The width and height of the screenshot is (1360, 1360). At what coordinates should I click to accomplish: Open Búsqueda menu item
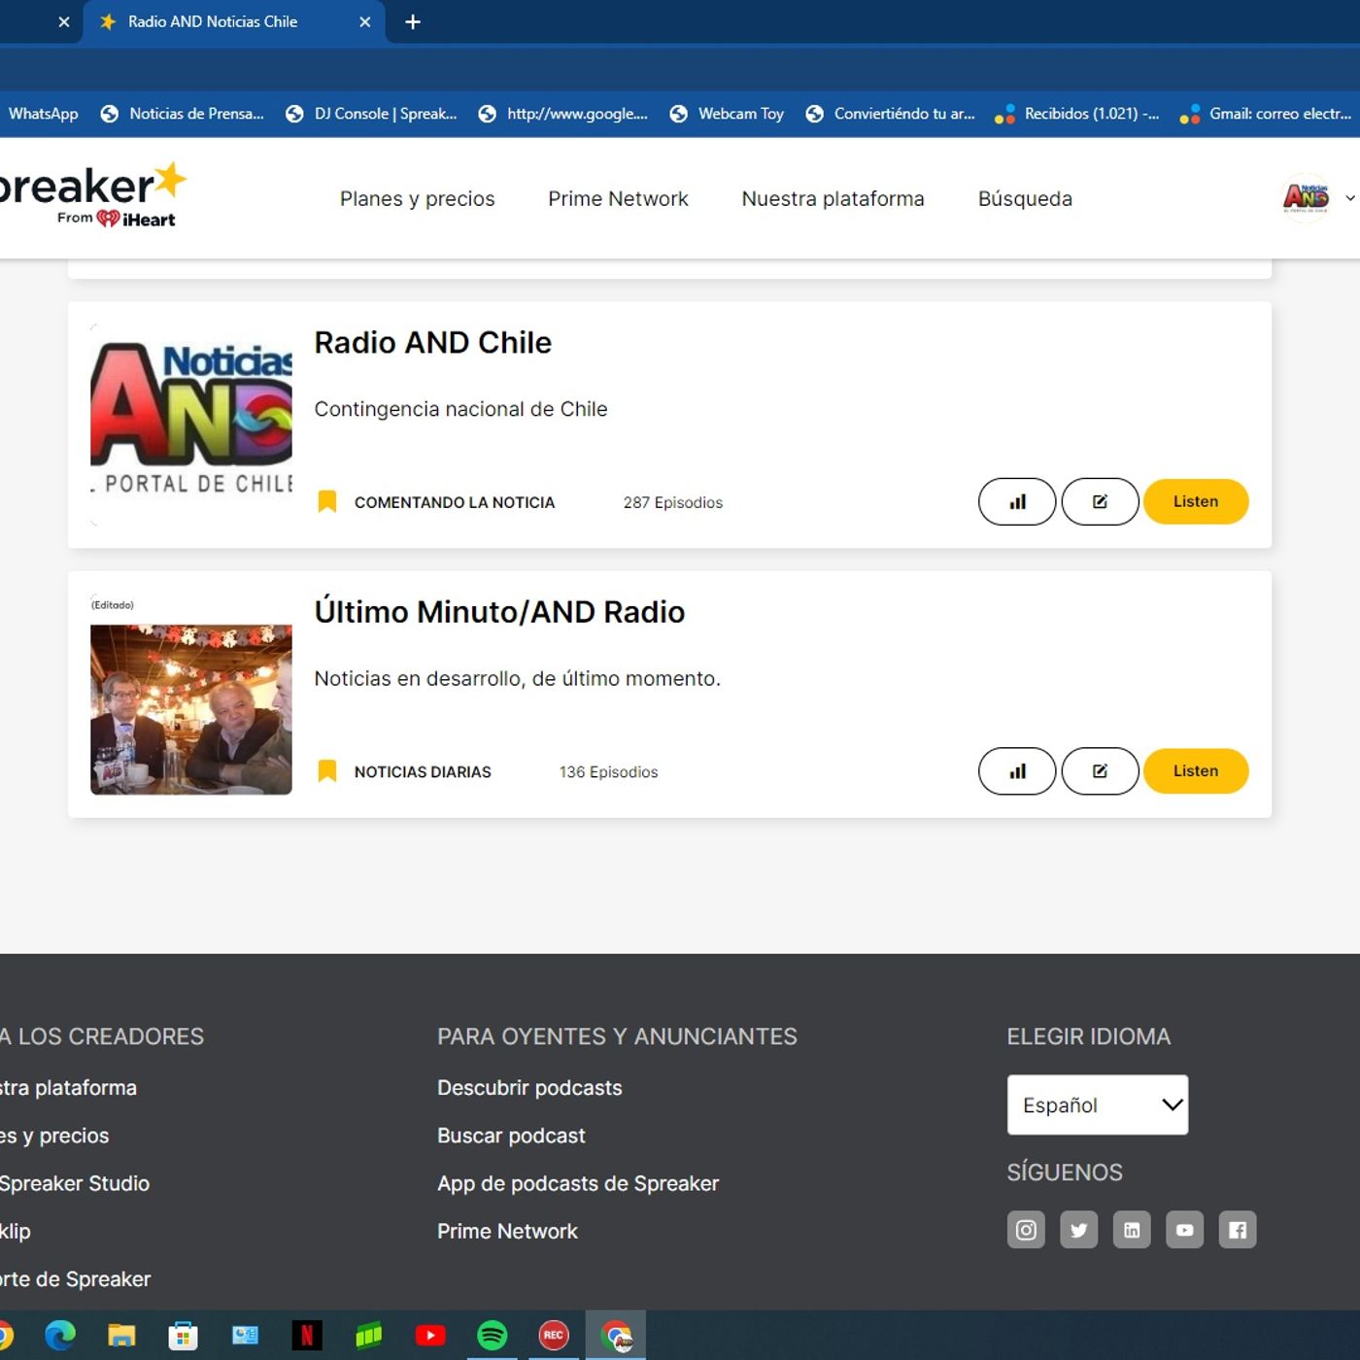coord(1025,198)
